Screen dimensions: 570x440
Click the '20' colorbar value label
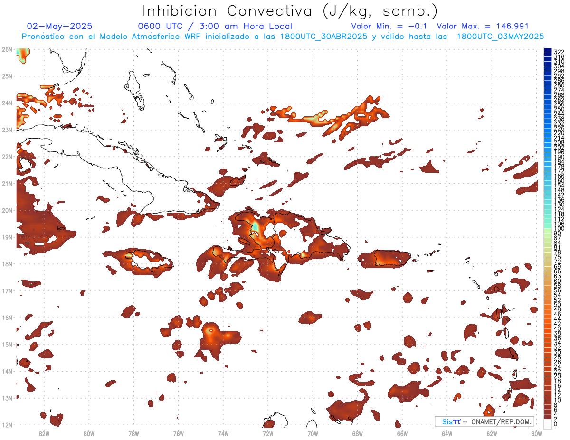558,376
